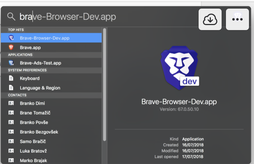Open the three-dots more options button
254x164 pixels.
tap(237, 19)
